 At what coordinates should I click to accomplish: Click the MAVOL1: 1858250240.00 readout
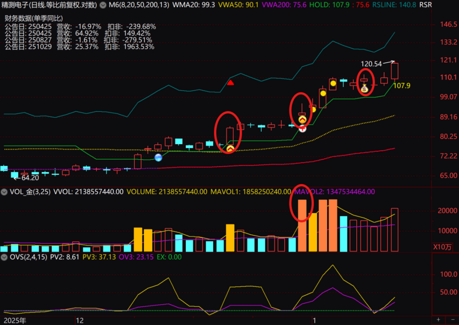pyautogui.click(x=251, y=192)
